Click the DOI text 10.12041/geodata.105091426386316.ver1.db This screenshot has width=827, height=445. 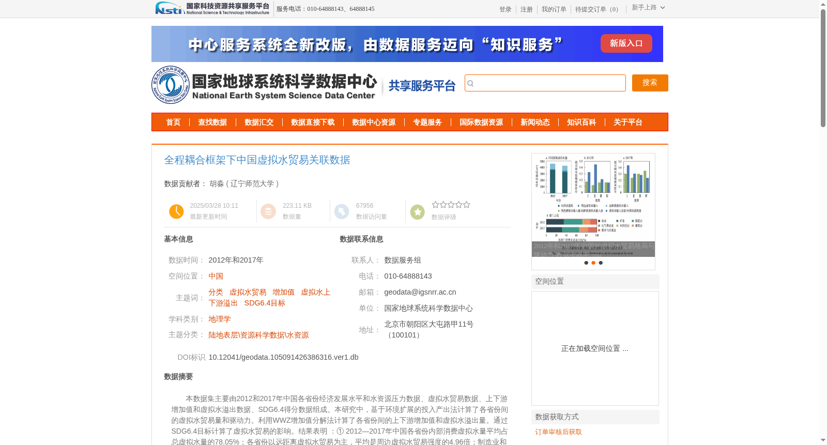pos(283,357)
